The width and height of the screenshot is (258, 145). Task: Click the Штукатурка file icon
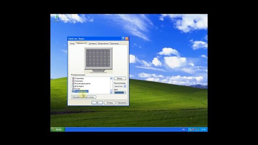[73, 86]
